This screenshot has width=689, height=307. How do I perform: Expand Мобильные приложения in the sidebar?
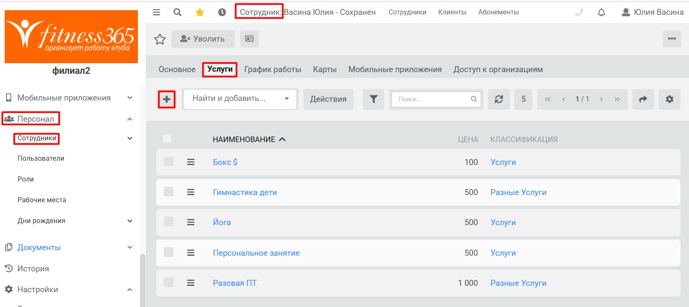(130, 98)
